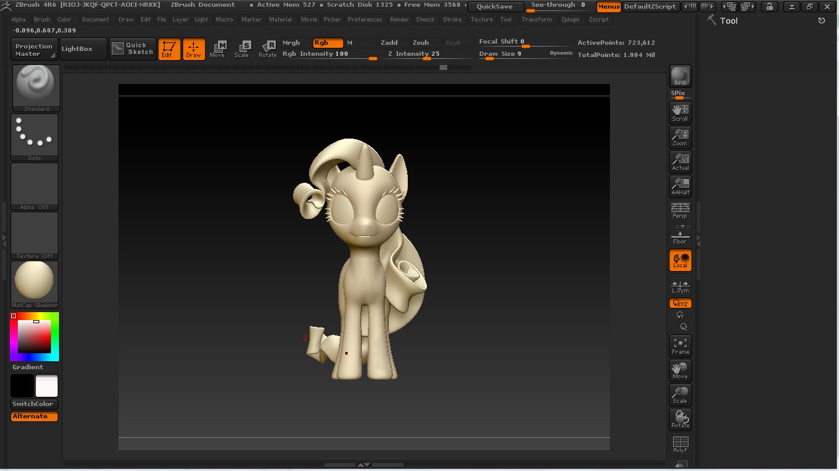Viewport: 839px width, 471px height.
Task: Toggle PolyF polyframe display
Action: pos(680,445)
